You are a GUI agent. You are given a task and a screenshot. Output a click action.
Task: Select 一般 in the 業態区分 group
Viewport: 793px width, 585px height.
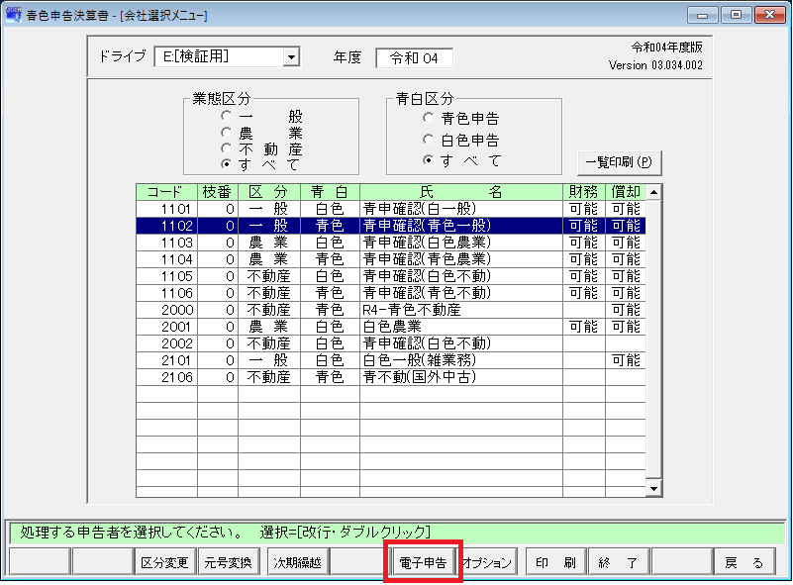[x=226, y=116]
